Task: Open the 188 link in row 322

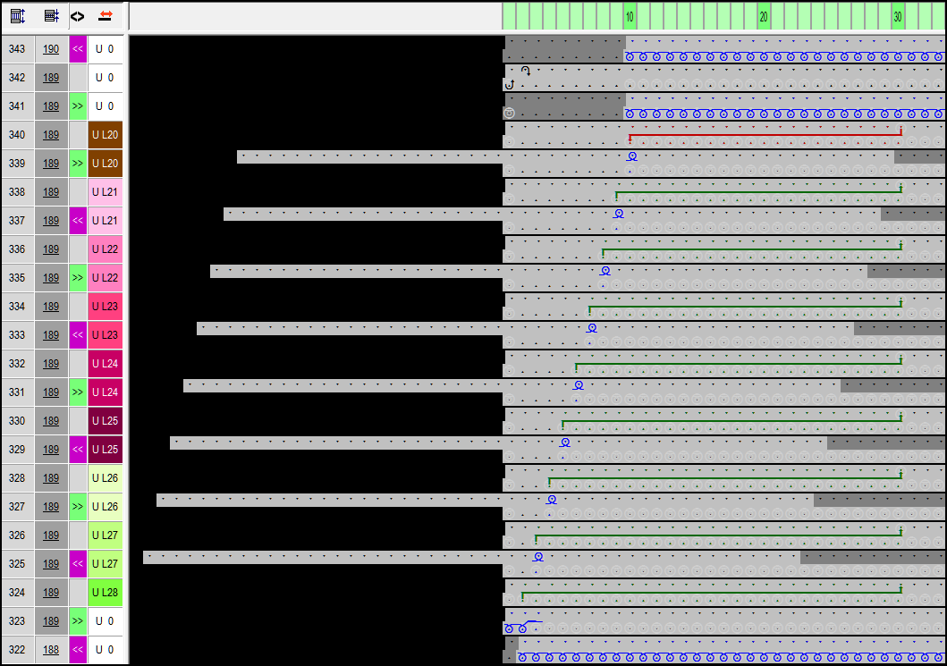Action: (51, 650)
